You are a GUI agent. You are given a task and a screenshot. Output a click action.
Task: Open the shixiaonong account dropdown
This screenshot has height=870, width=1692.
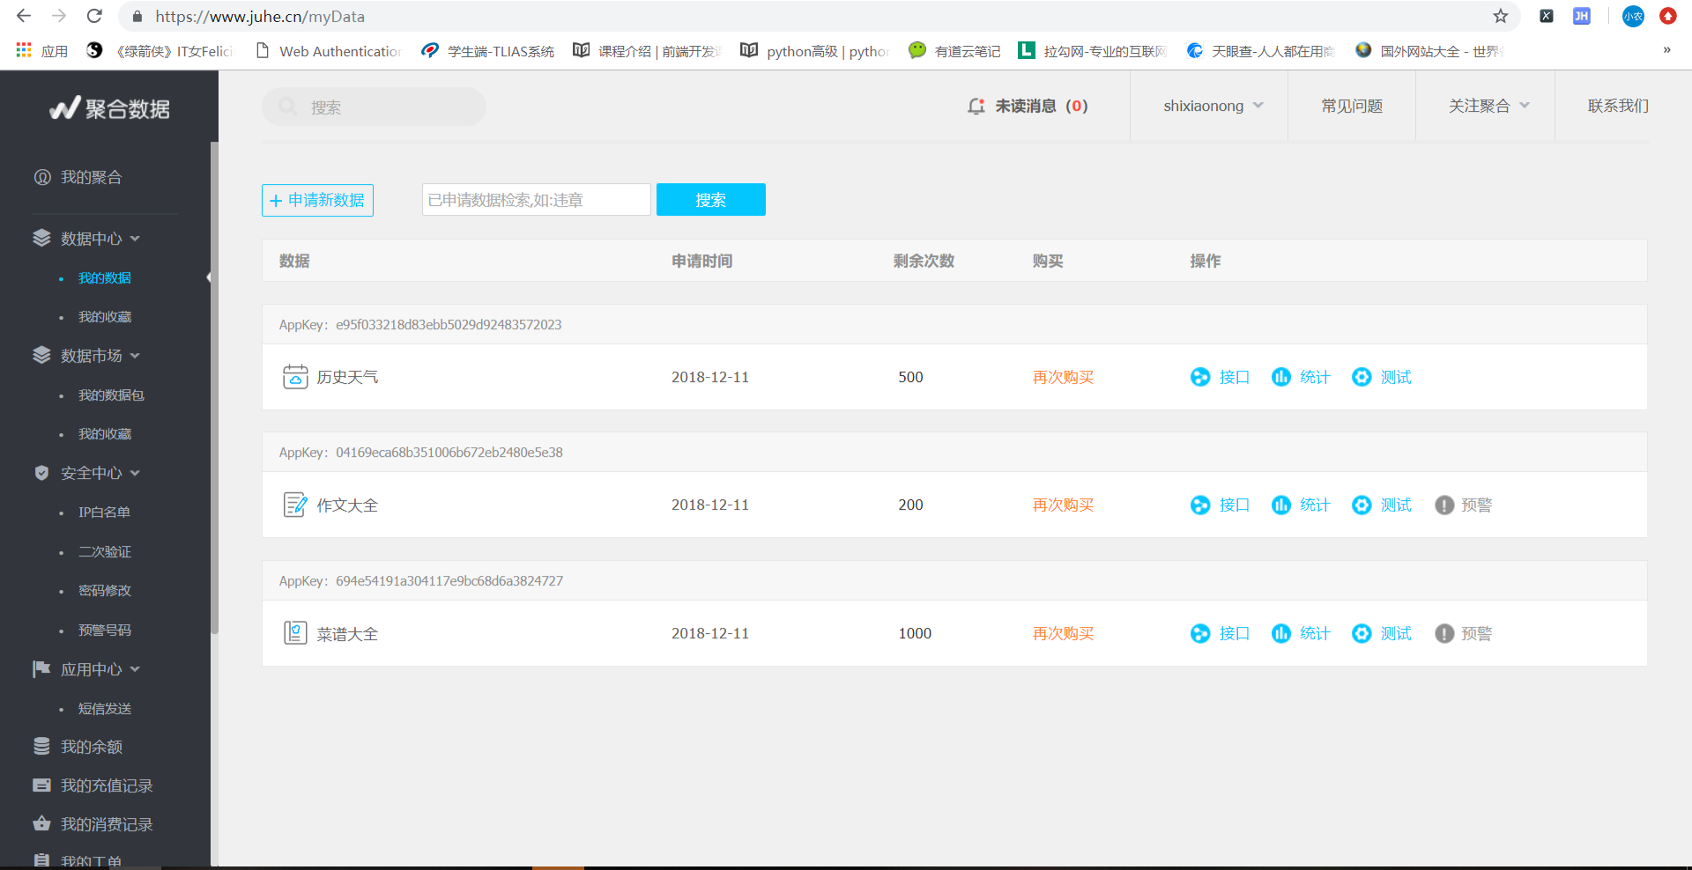click(1213, 106)
